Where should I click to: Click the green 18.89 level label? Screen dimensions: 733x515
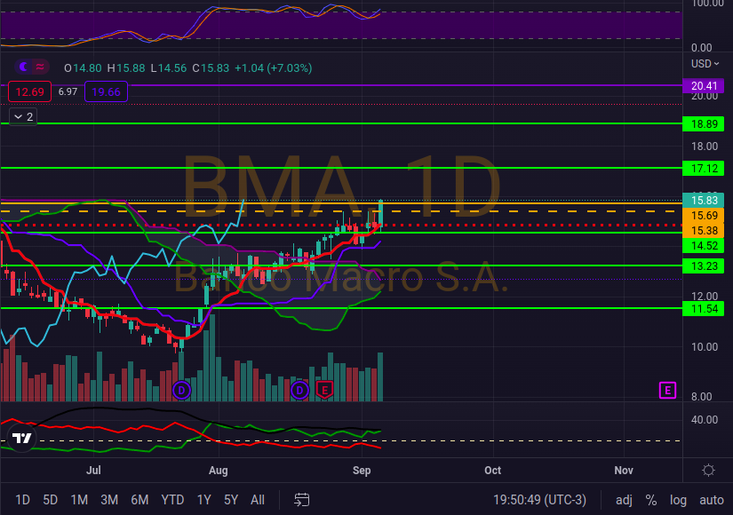(x=704, y=123)
